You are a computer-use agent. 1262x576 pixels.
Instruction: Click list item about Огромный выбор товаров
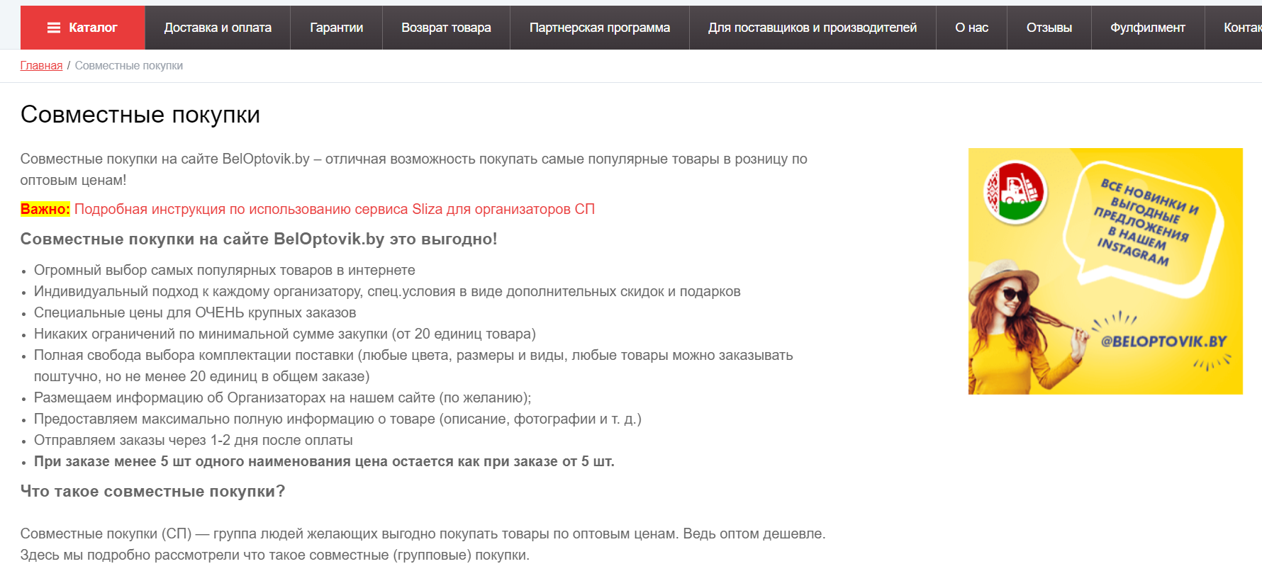(225, 270)
